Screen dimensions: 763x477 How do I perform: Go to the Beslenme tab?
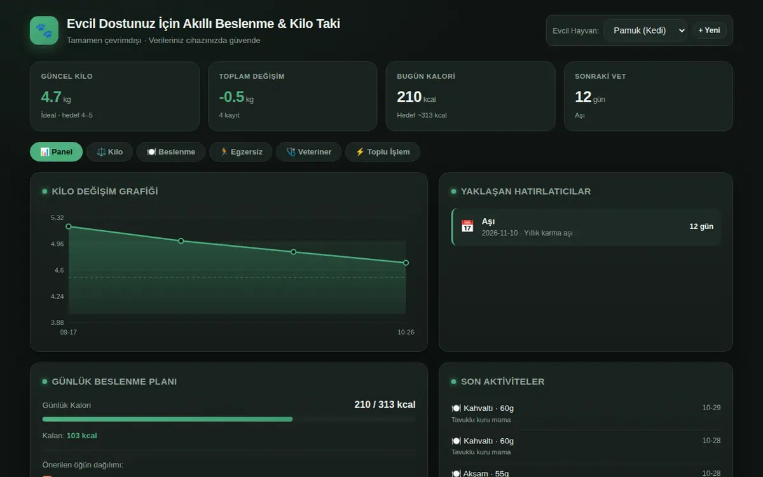click(x=171, y=152)
